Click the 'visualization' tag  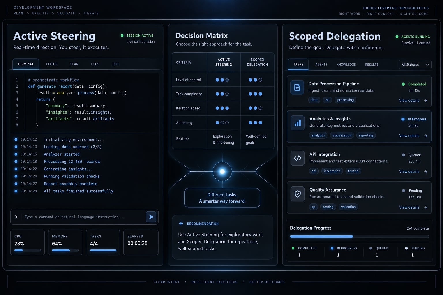point(342,135)
